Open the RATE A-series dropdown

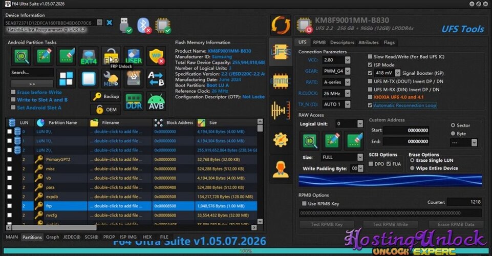[x=347, y=82]
